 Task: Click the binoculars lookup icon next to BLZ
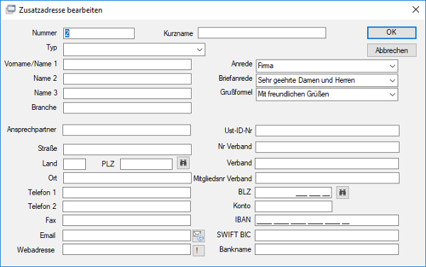[343, 193]
